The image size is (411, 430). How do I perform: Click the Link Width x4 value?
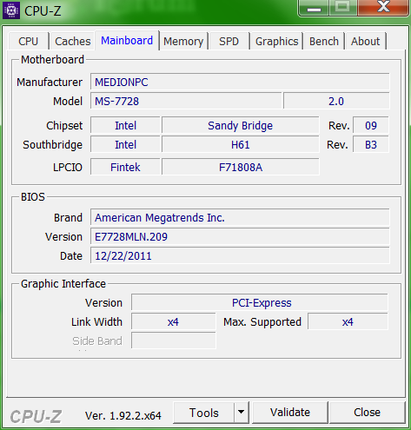pyautogui.click(x=173, y=321)
